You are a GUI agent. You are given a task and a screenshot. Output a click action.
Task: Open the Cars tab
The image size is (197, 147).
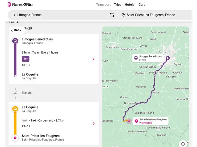coord(142,5)
